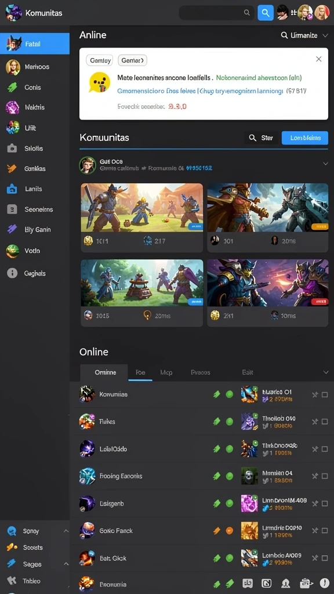The height and width of the screenshot is (594, 334).
Task: Collapse the Sonoy section chevron
Action: pyautogui.click(x=66, y=531)
